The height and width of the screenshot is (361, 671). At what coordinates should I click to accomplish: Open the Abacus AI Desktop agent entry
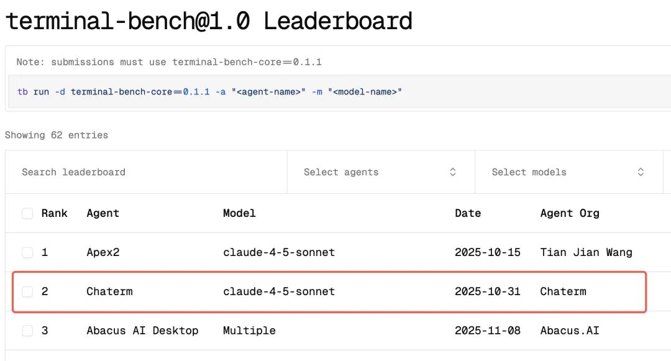(142, 331)
